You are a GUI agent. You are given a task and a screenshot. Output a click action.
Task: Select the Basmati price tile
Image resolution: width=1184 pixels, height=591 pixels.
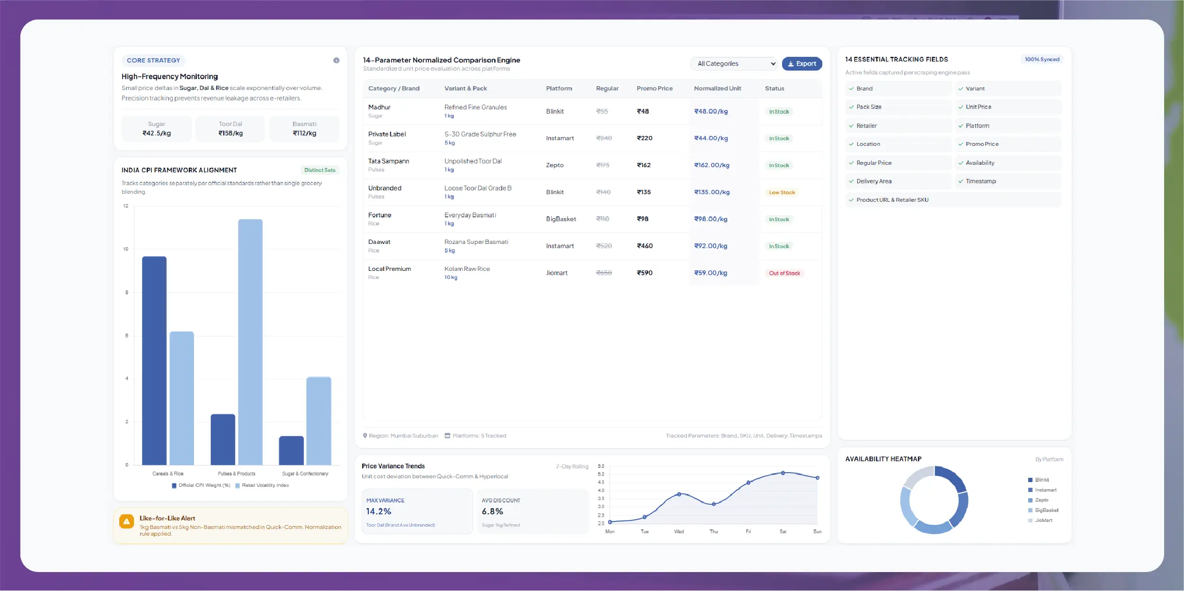click(304, 129)
